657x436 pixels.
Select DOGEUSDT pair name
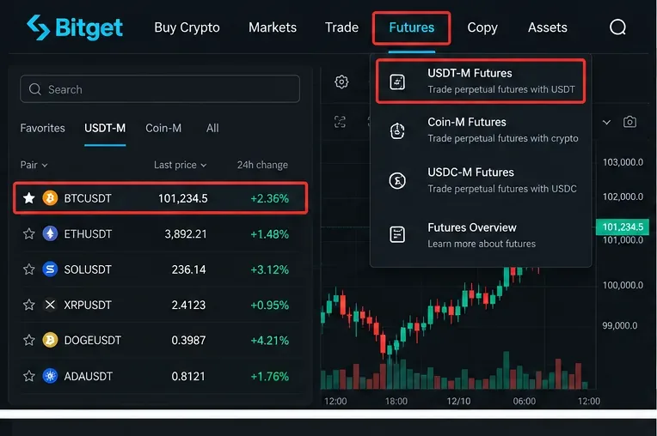(x=92, y=340)
